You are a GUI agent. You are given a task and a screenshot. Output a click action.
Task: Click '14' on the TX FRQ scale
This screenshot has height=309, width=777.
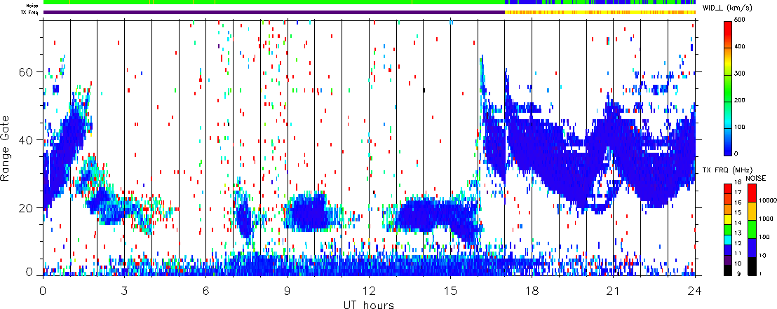click(x=738, y=224)
